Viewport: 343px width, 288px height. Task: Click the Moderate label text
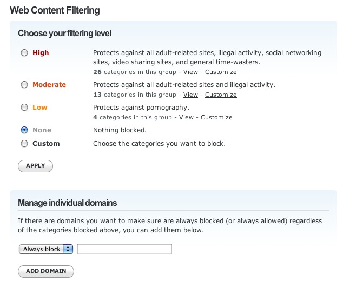coord(49,85)
